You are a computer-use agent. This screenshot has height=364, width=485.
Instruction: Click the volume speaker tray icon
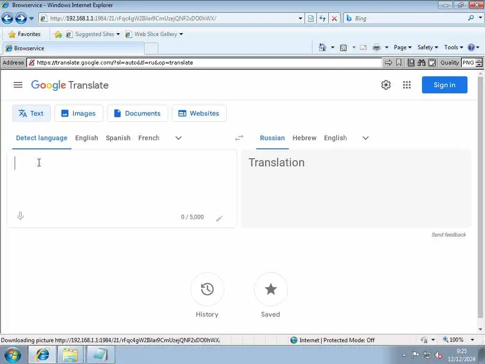click(x=439, y=355)
